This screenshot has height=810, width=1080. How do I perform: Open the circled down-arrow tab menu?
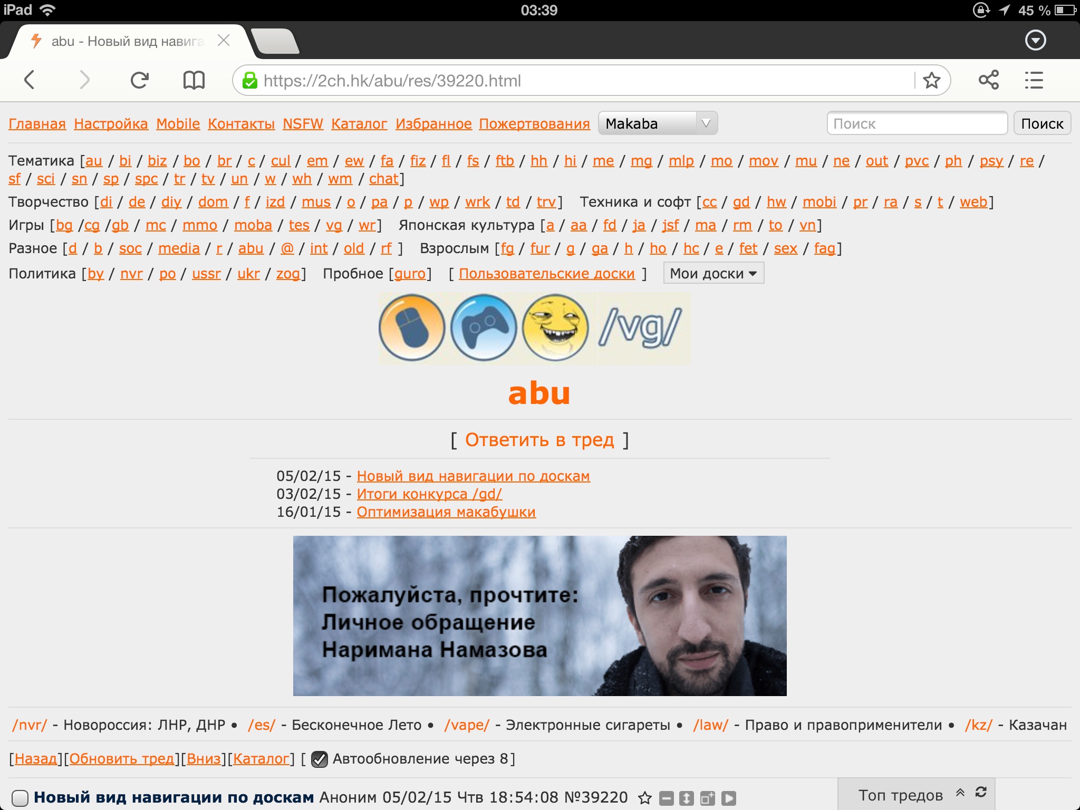pos(1035,40)
